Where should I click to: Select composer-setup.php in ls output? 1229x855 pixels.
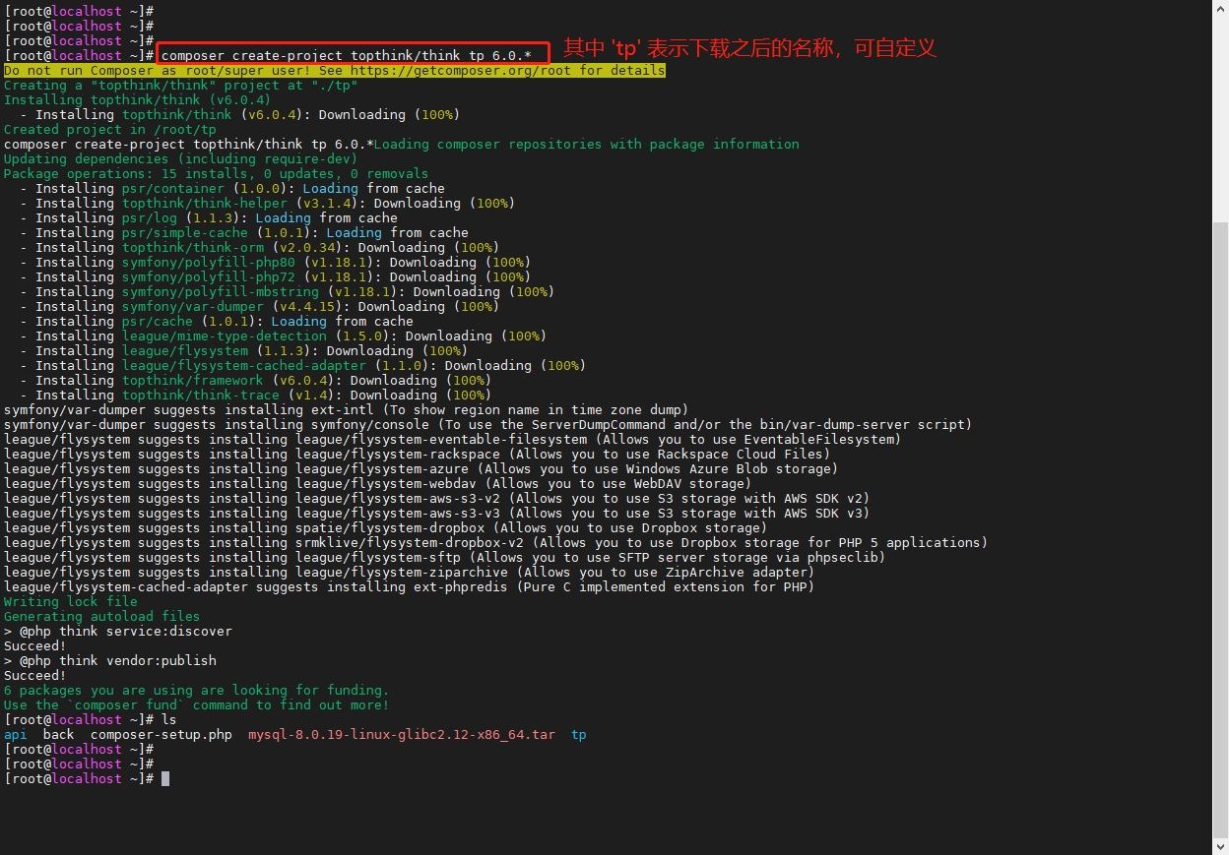tap(162, 735)
